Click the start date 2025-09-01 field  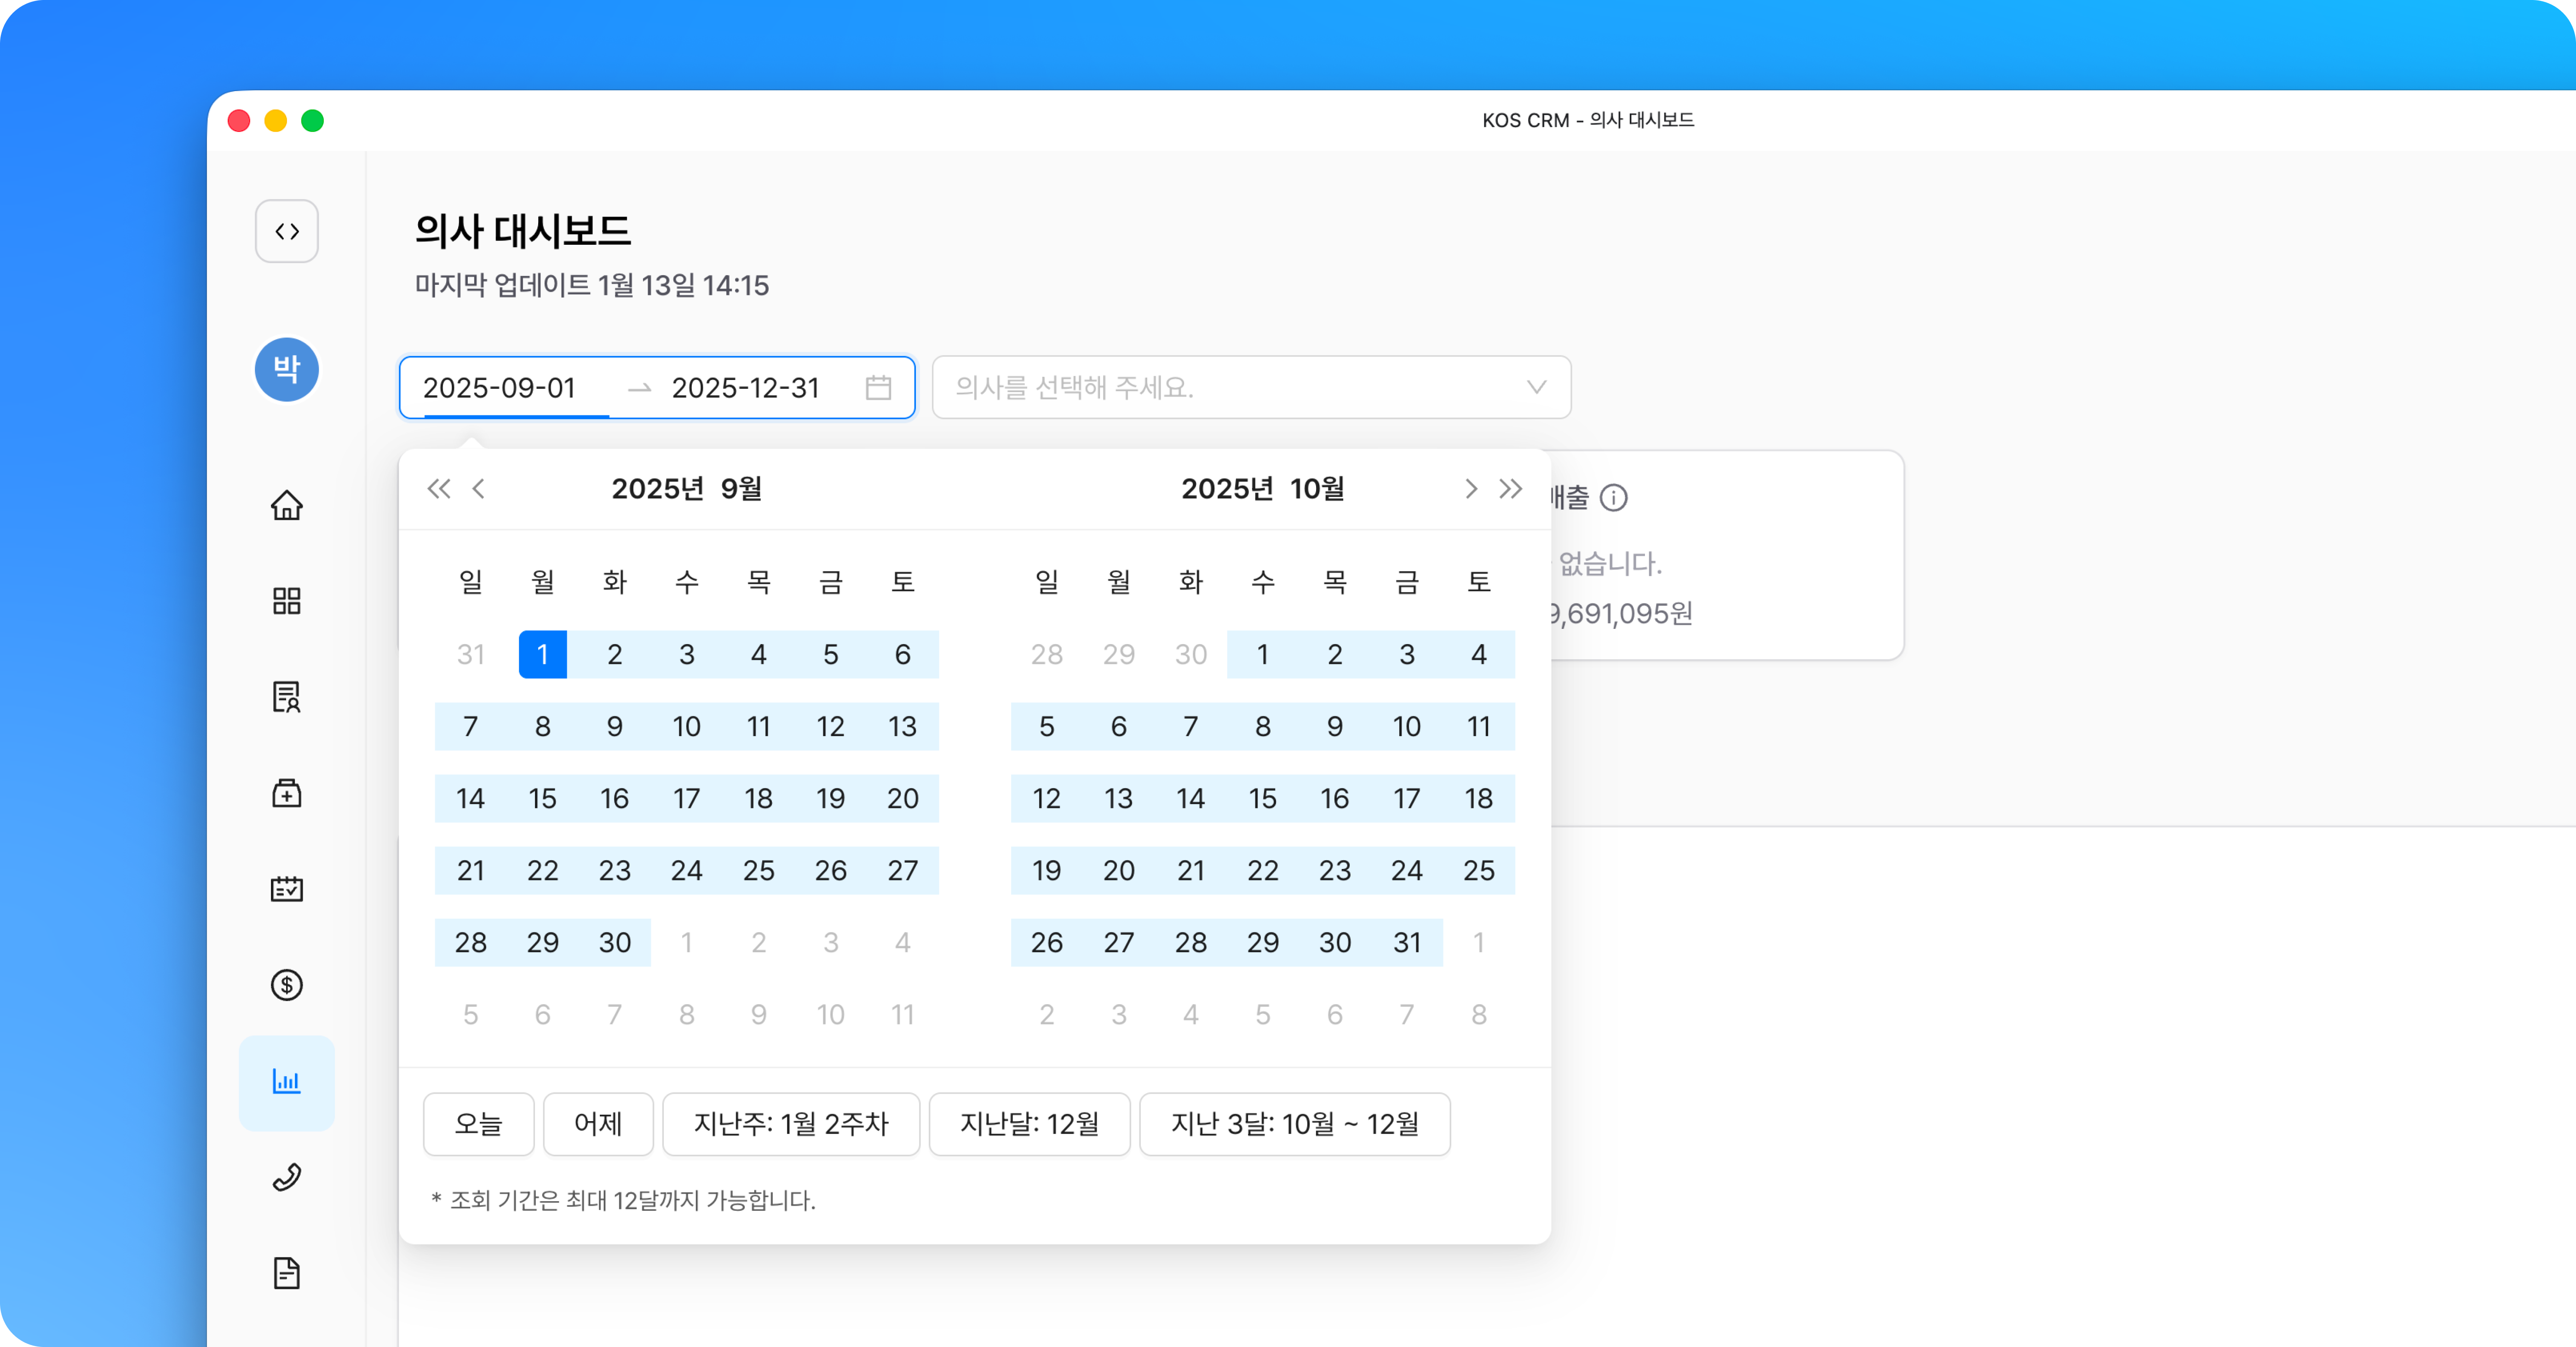(x=500, y=387)
